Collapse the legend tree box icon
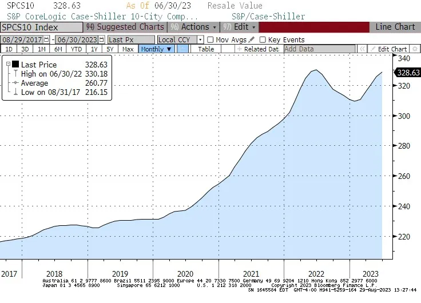Viewport: 421px width, 303px height. [x=9, y=64]
